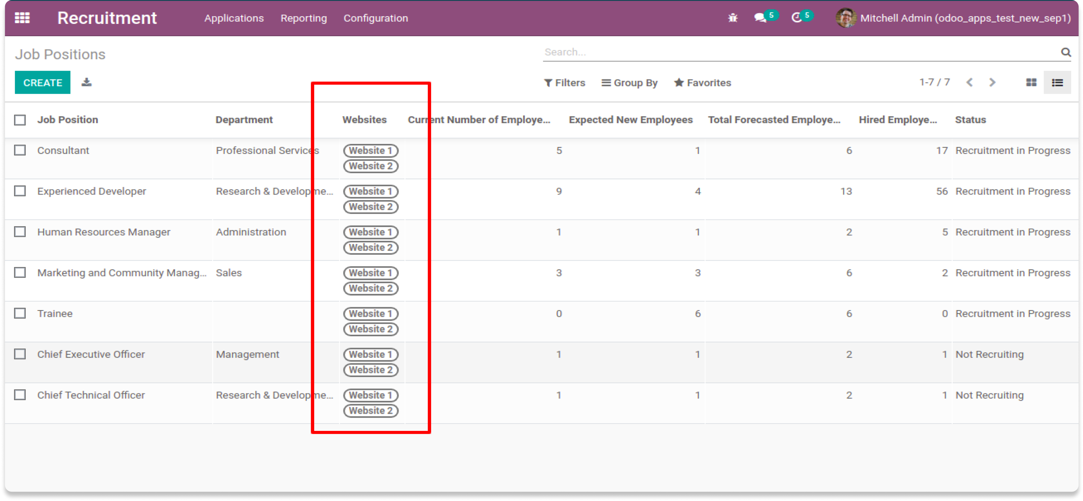This screenshot has height=501, width=1083.
Task: Click the debug bug icon
Action: pyautogui.click(x=733, y=18)
